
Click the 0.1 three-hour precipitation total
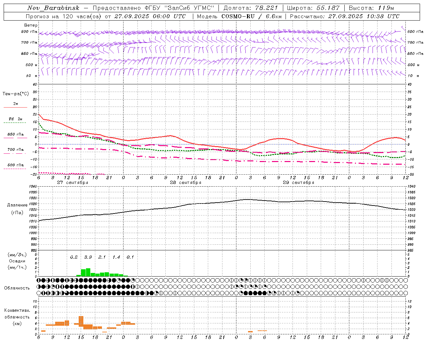(x=130, y=257)
